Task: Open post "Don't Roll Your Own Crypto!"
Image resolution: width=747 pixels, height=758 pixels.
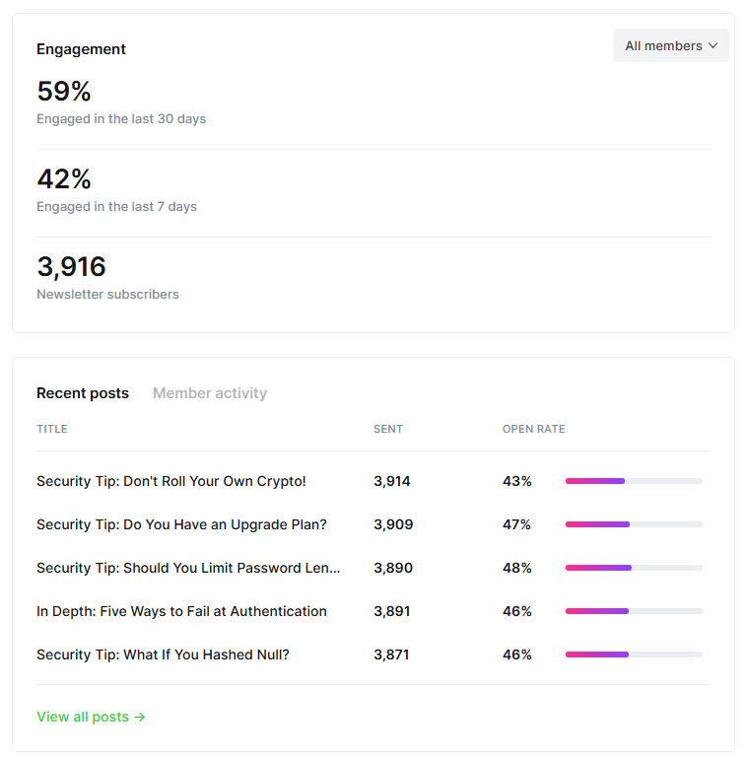Action: (x=171, y=481)
